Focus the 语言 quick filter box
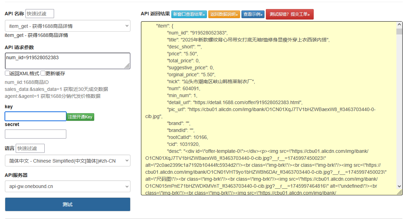Screen dimensions: 403x219 click(x=30, y=148)
